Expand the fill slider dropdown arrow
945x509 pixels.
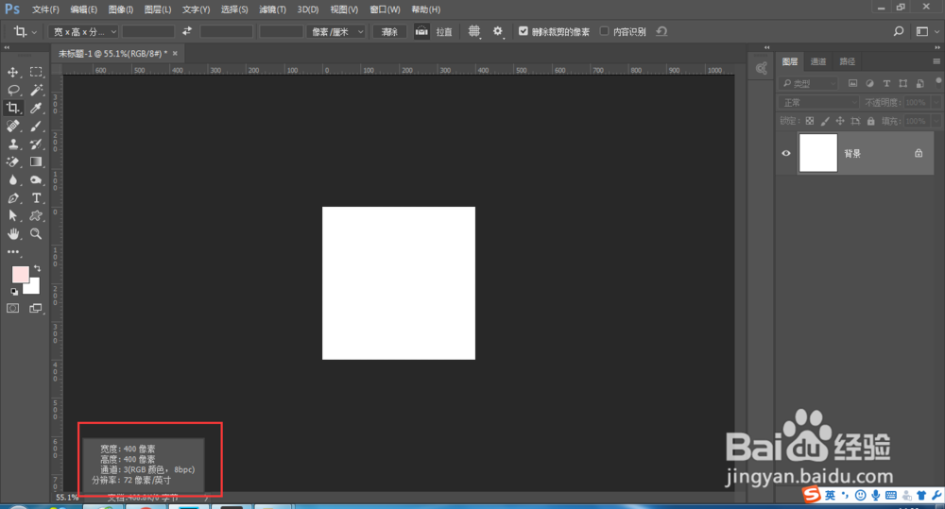[x=936, y=121]
